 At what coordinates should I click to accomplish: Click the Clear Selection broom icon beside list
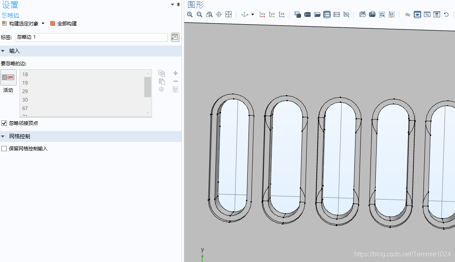click(x=175, y=89)
